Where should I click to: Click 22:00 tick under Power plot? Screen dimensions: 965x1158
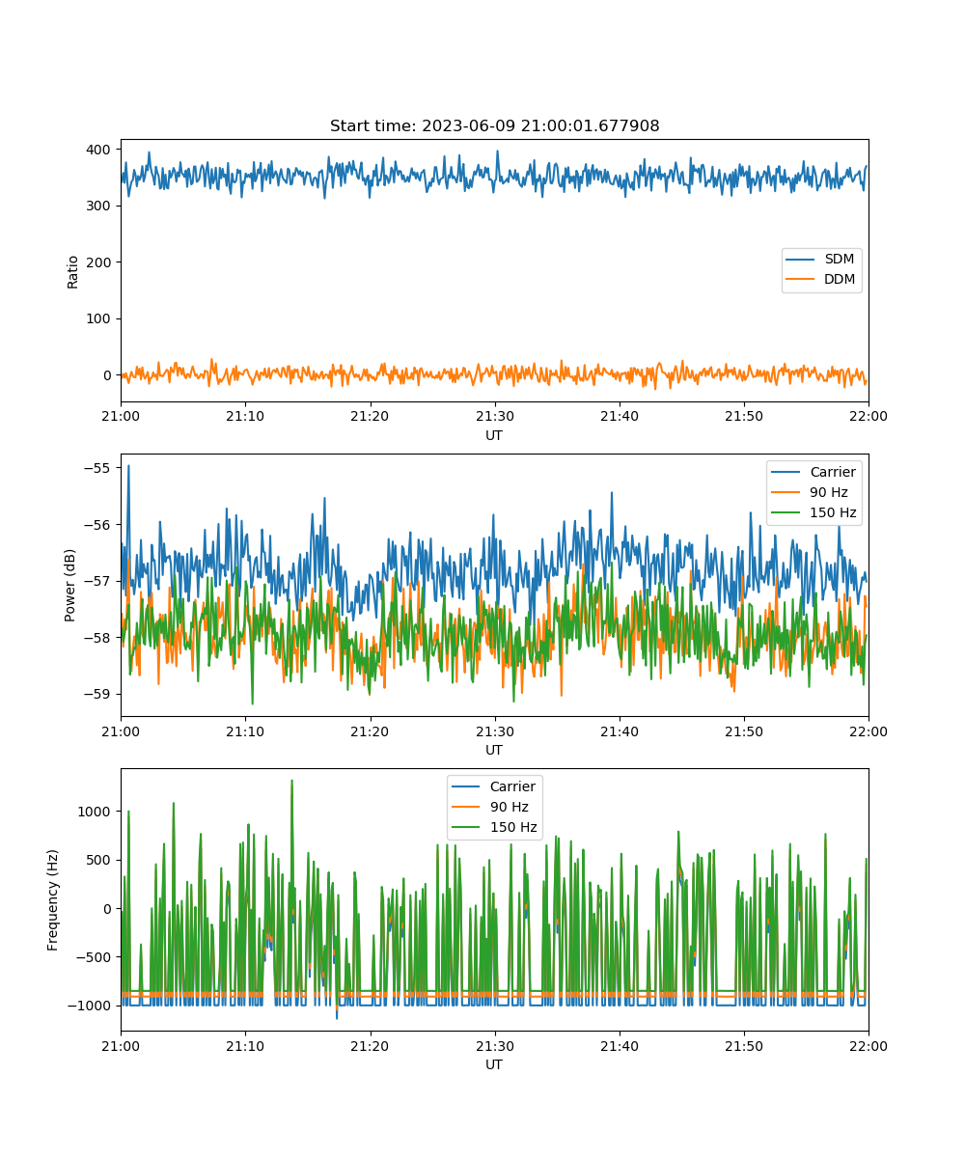tap(868, 731)
